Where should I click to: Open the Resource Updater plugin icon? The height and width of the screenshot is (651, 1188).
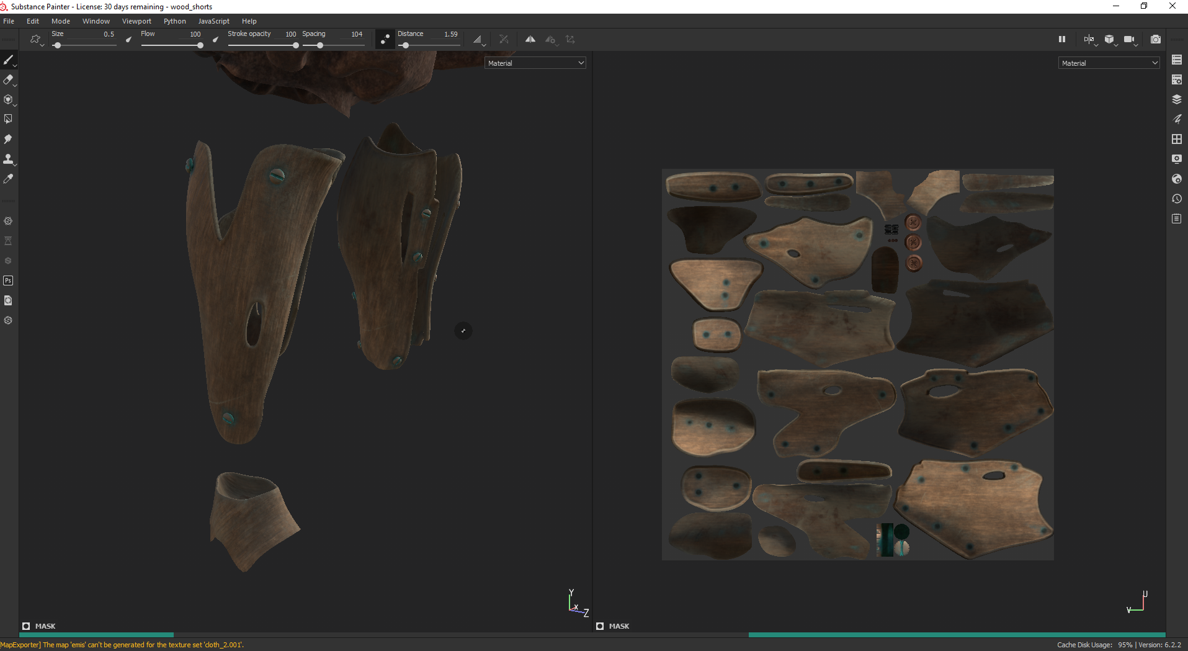(x=8, y=300)
